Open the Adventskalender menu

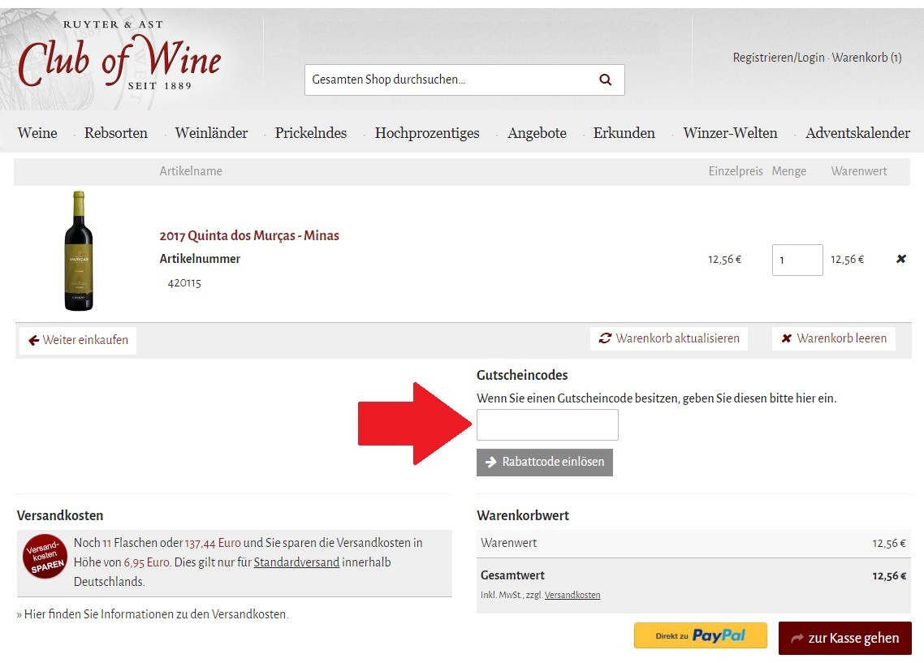[857, 133]
